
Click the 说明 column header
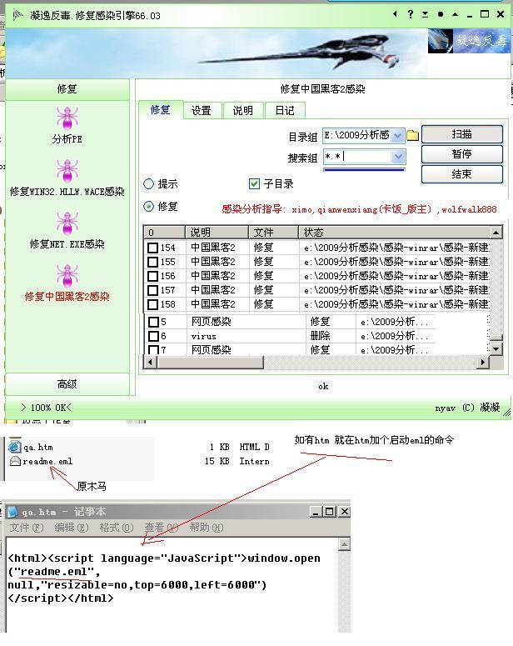click(x=217, y=233)
